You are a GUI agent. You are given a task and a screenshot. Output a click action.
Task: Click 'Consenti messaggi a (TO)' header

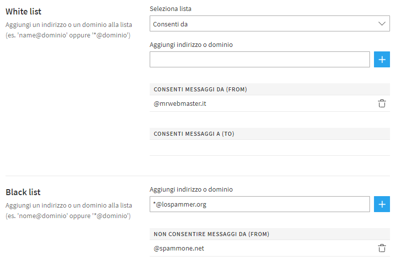(x=194, y=134)
